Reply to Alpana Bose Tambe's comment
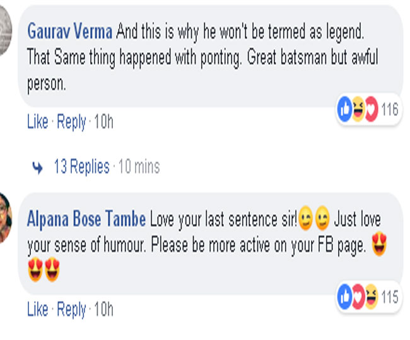Viewport: 410px width, 340px height. 71,309
